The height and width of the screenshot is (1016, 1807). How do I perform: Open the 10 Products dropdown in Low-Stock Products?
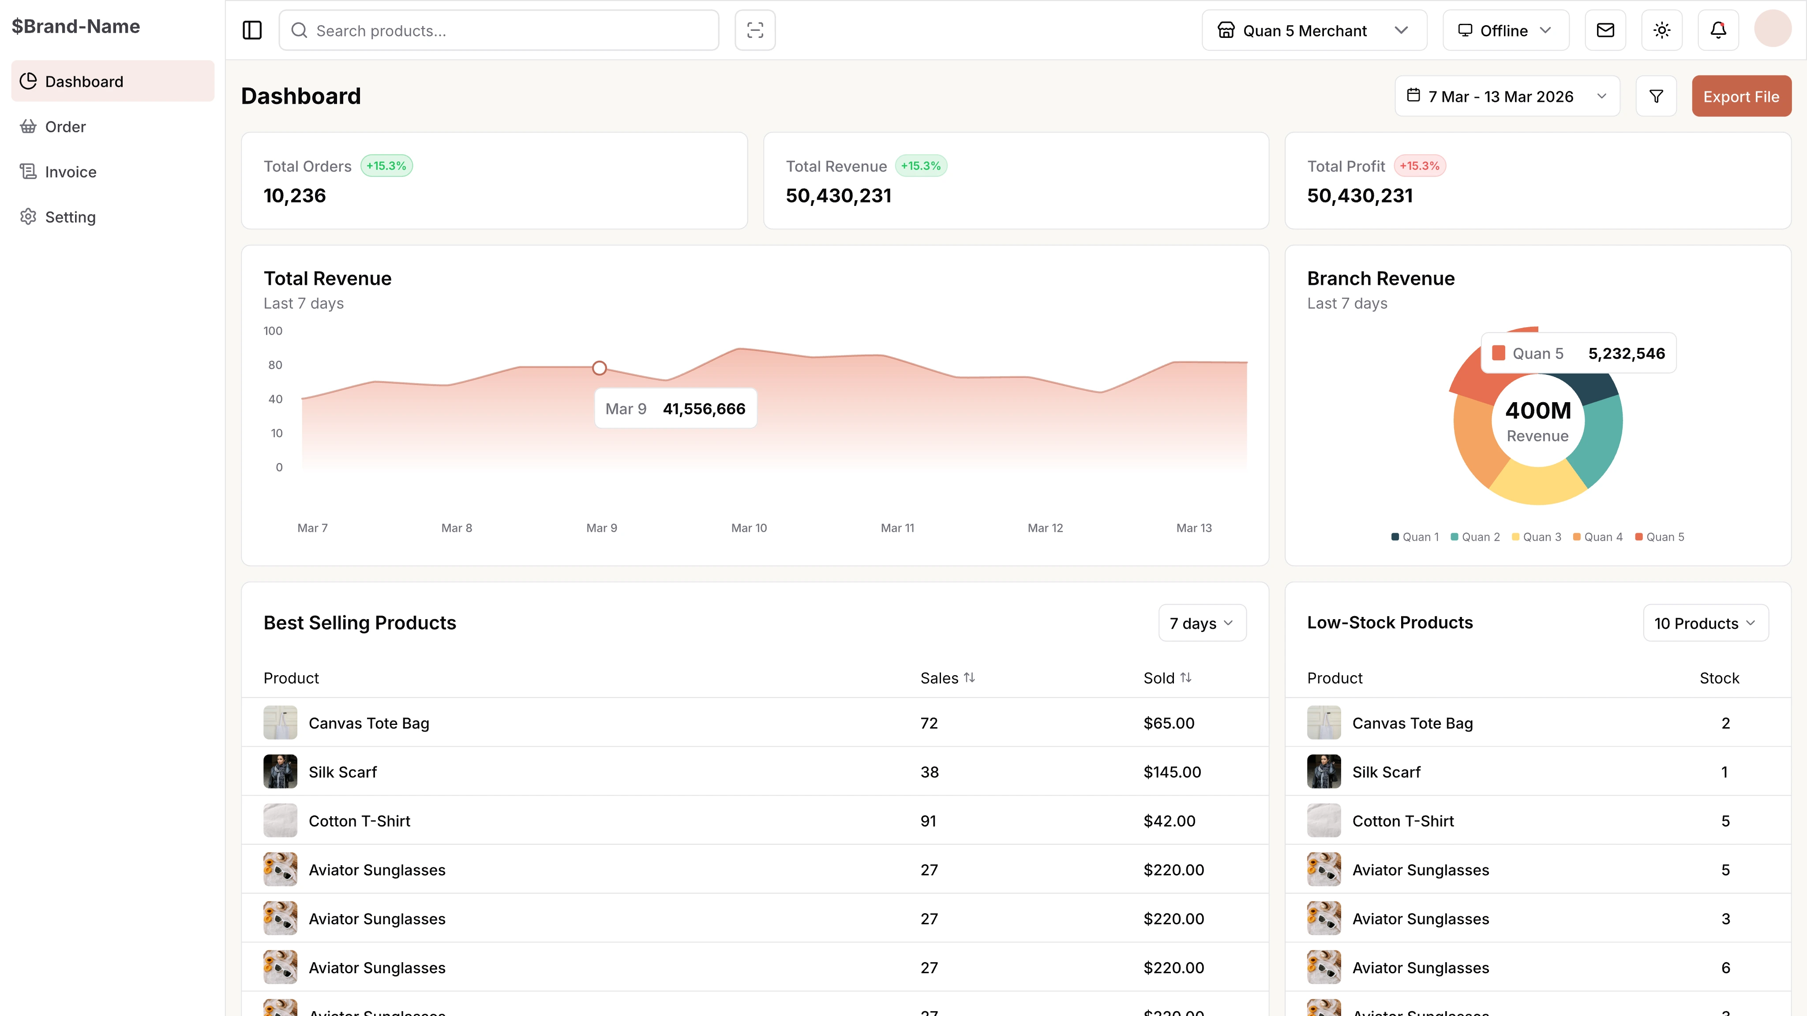pyautogui.click(x=1705, y=623)
